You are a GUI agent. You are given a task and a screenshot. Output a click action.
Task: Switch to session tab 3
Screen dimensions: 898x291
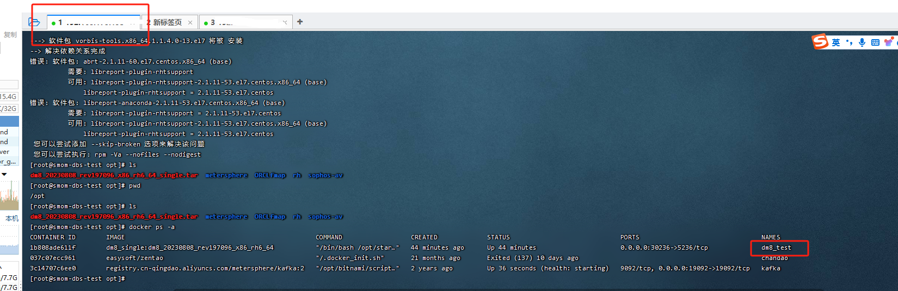point(239,22)
